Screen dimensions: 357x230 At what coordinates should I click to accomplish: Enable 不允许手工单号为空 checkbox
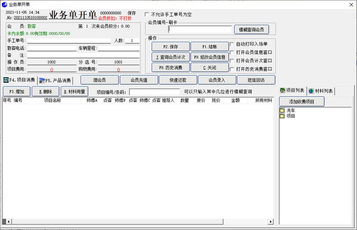(x=147, y=14)
